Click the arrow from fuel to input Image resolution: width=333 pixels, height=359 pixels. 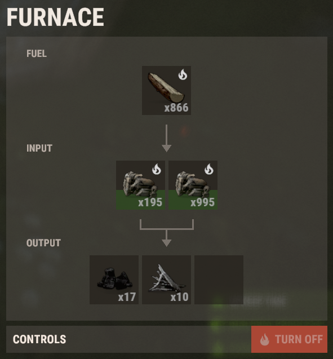tap(166, 138)
